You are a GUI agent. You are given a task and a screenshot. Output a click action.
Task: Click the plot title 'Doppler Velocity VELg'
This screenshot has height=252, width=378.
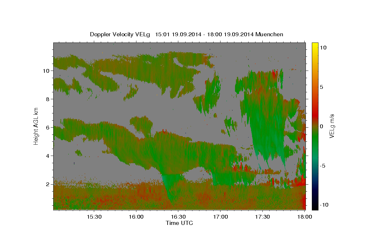coord(120,34)
